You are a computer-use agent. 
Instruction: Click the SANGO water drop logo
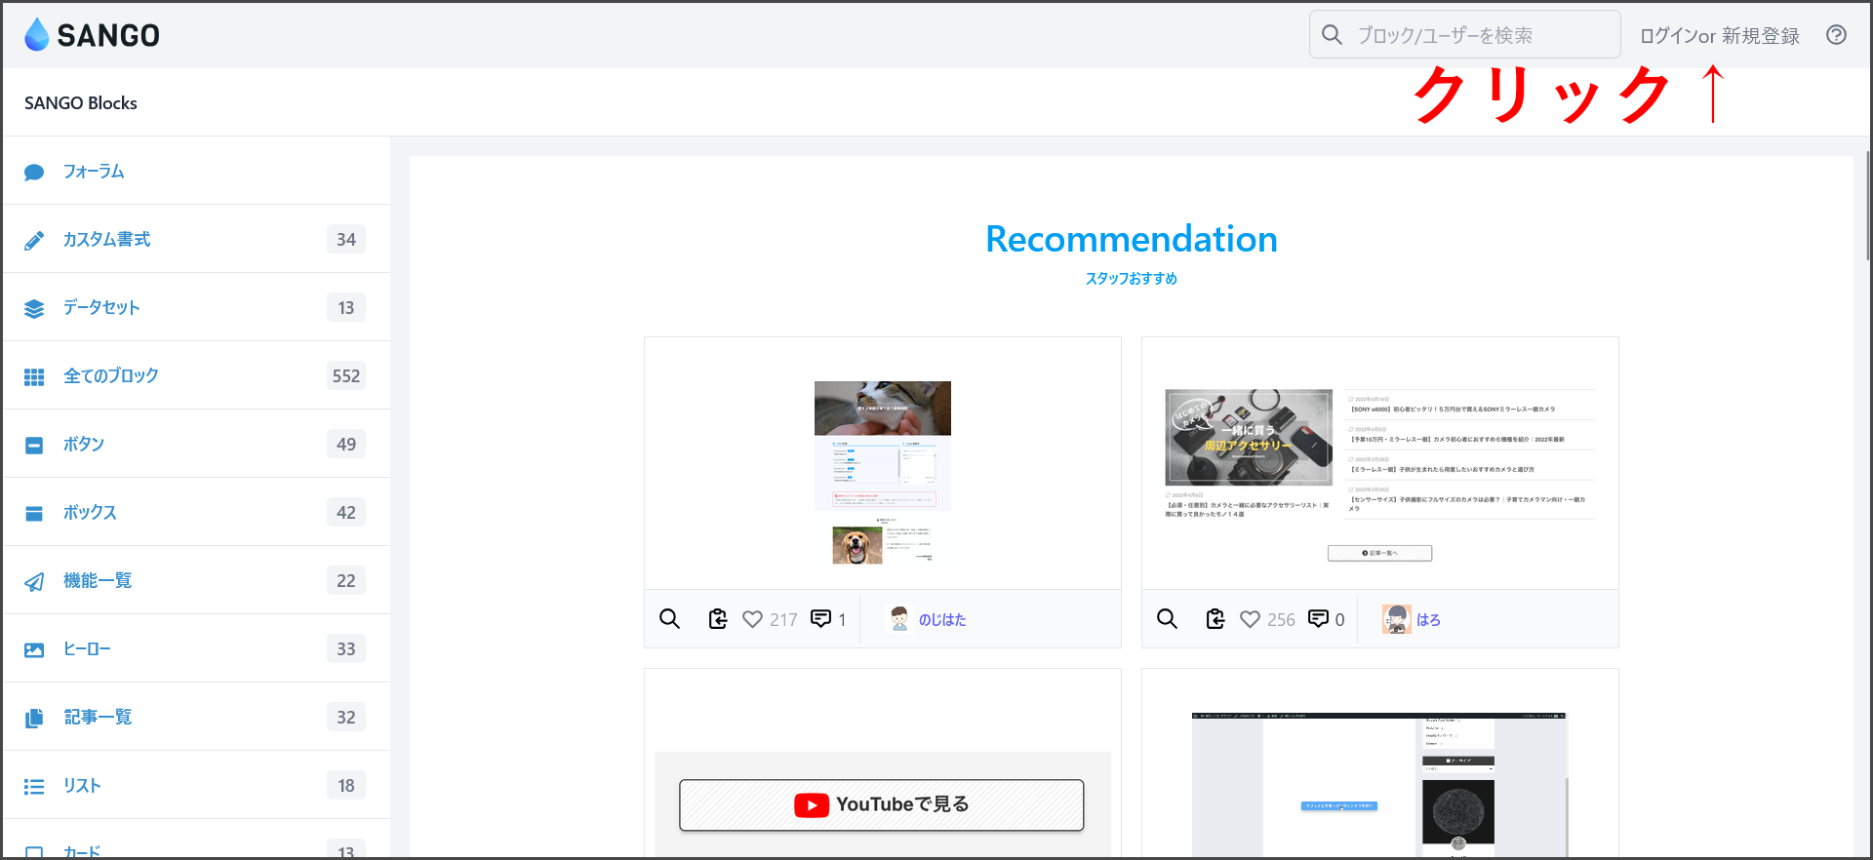coord(37,35)
